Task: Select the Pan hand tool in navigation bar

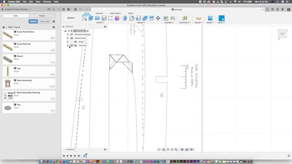Action: pos(168,149)
